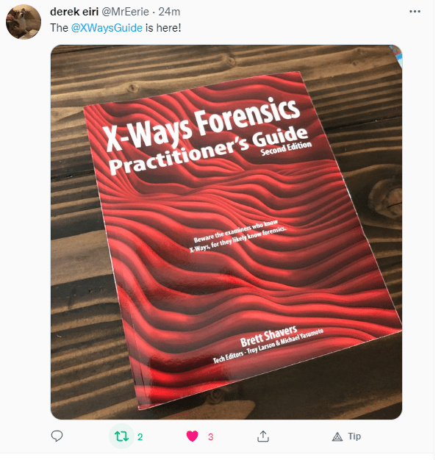The height and width of the screenshot is (460, 444).
Task: Click the Tip label text
Action: coord(354,436)
